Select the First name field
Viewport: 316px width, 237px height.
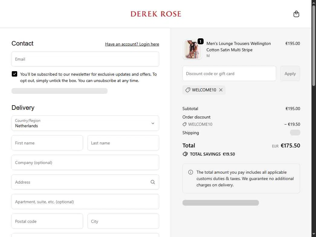point(47,143)
